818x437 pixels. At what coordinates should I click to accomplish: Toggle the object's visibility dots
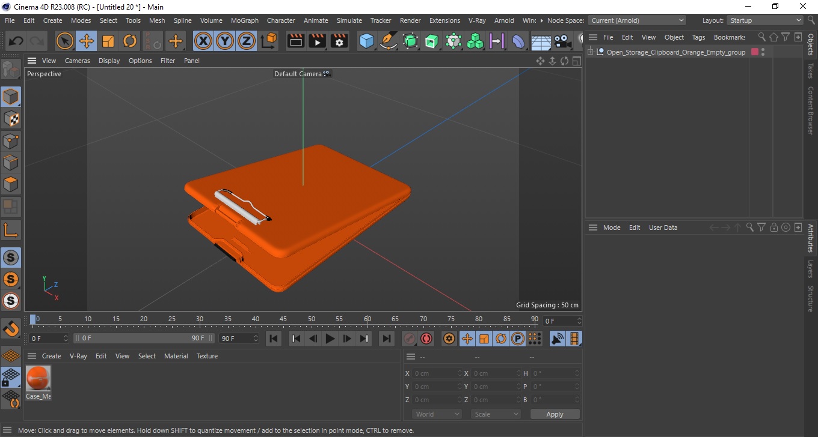pyautogui.click(x=763, y=52)
